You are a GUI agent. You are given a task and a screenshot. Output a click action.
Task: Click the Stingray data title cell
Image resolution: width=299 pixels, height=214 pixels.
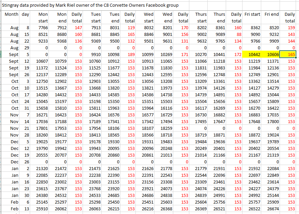(x=90, y=5)
